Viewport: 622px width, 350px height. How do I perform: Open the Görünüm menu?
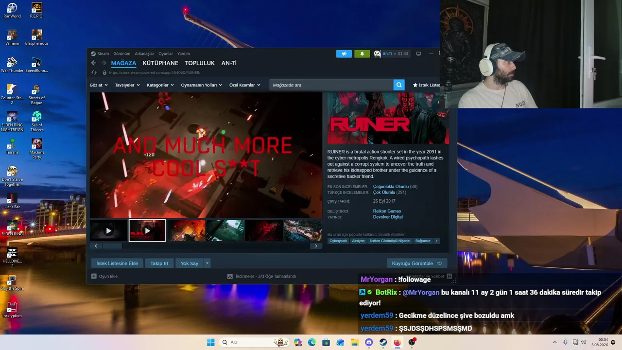pyautogui.click(x=122, y=53)
